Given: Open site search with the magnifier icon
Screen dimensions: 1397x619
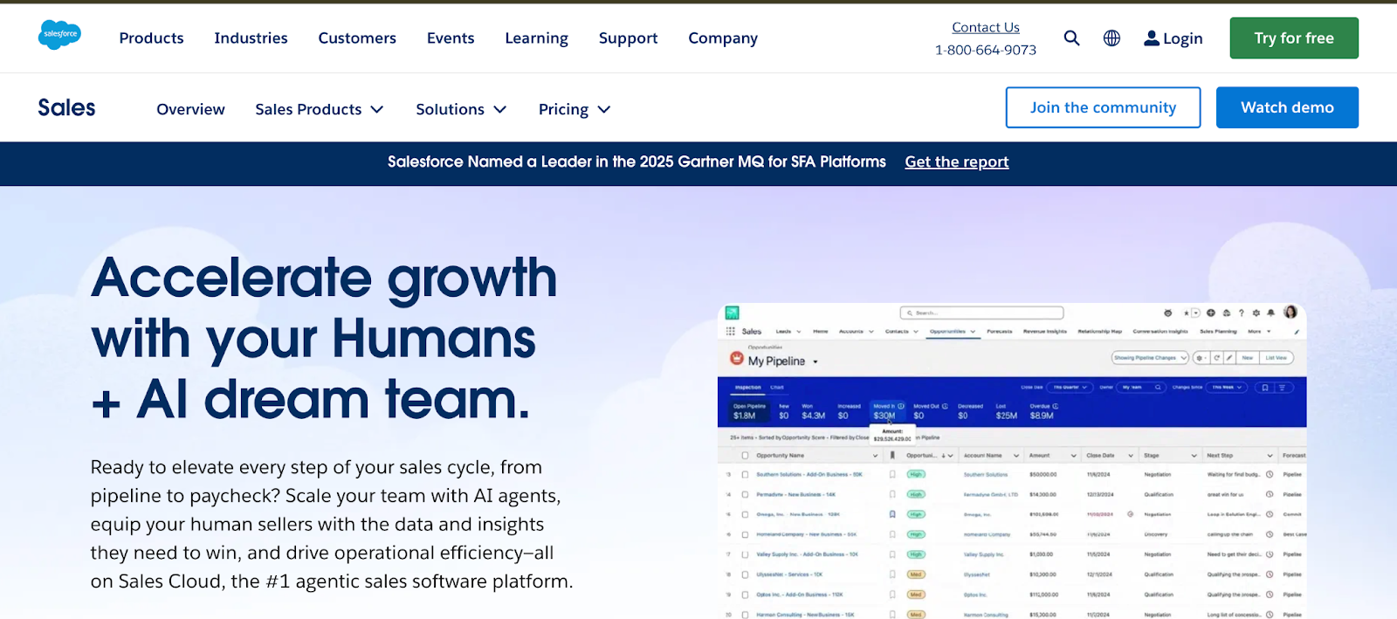Looking at the screenshot, I should [1071, 38].
